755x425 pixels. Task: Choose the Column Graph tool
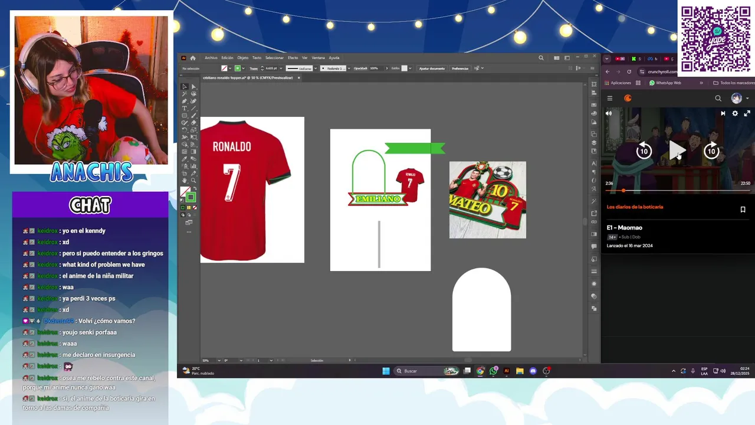pyautogui.click(x=193, y=166)
